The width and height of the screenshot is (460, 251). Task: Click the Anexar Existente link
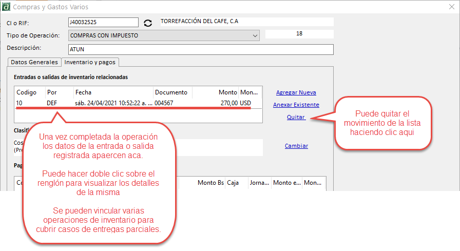click(296, 105)
